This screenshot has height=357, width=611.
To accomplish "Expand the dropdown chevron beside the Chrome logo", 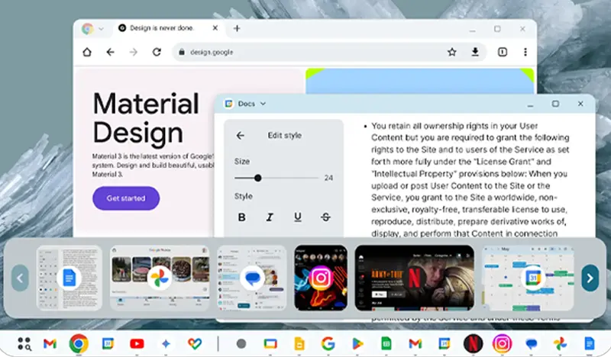I will (101, 29).
